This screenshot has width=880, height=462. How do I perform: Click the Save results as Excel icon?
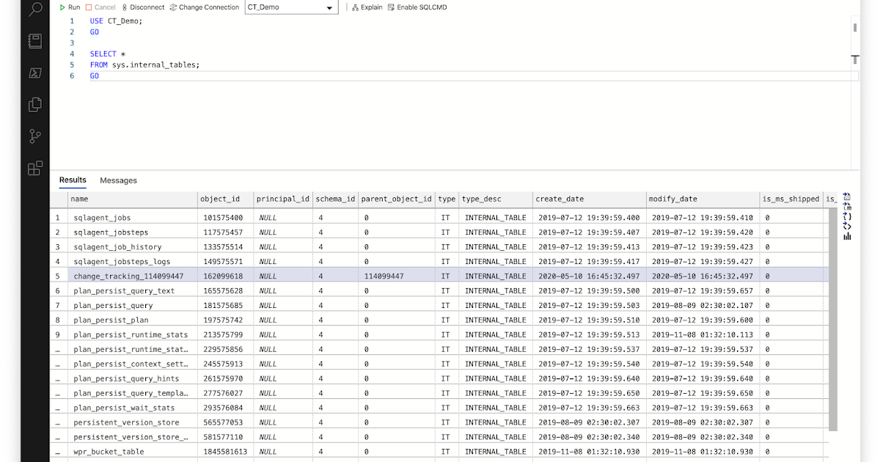[847, 206]
